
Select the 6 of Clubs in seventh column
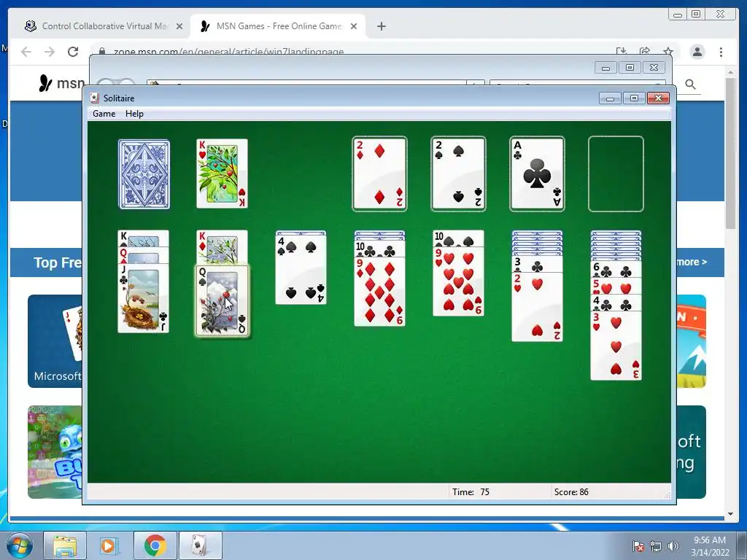click(616, 270)
